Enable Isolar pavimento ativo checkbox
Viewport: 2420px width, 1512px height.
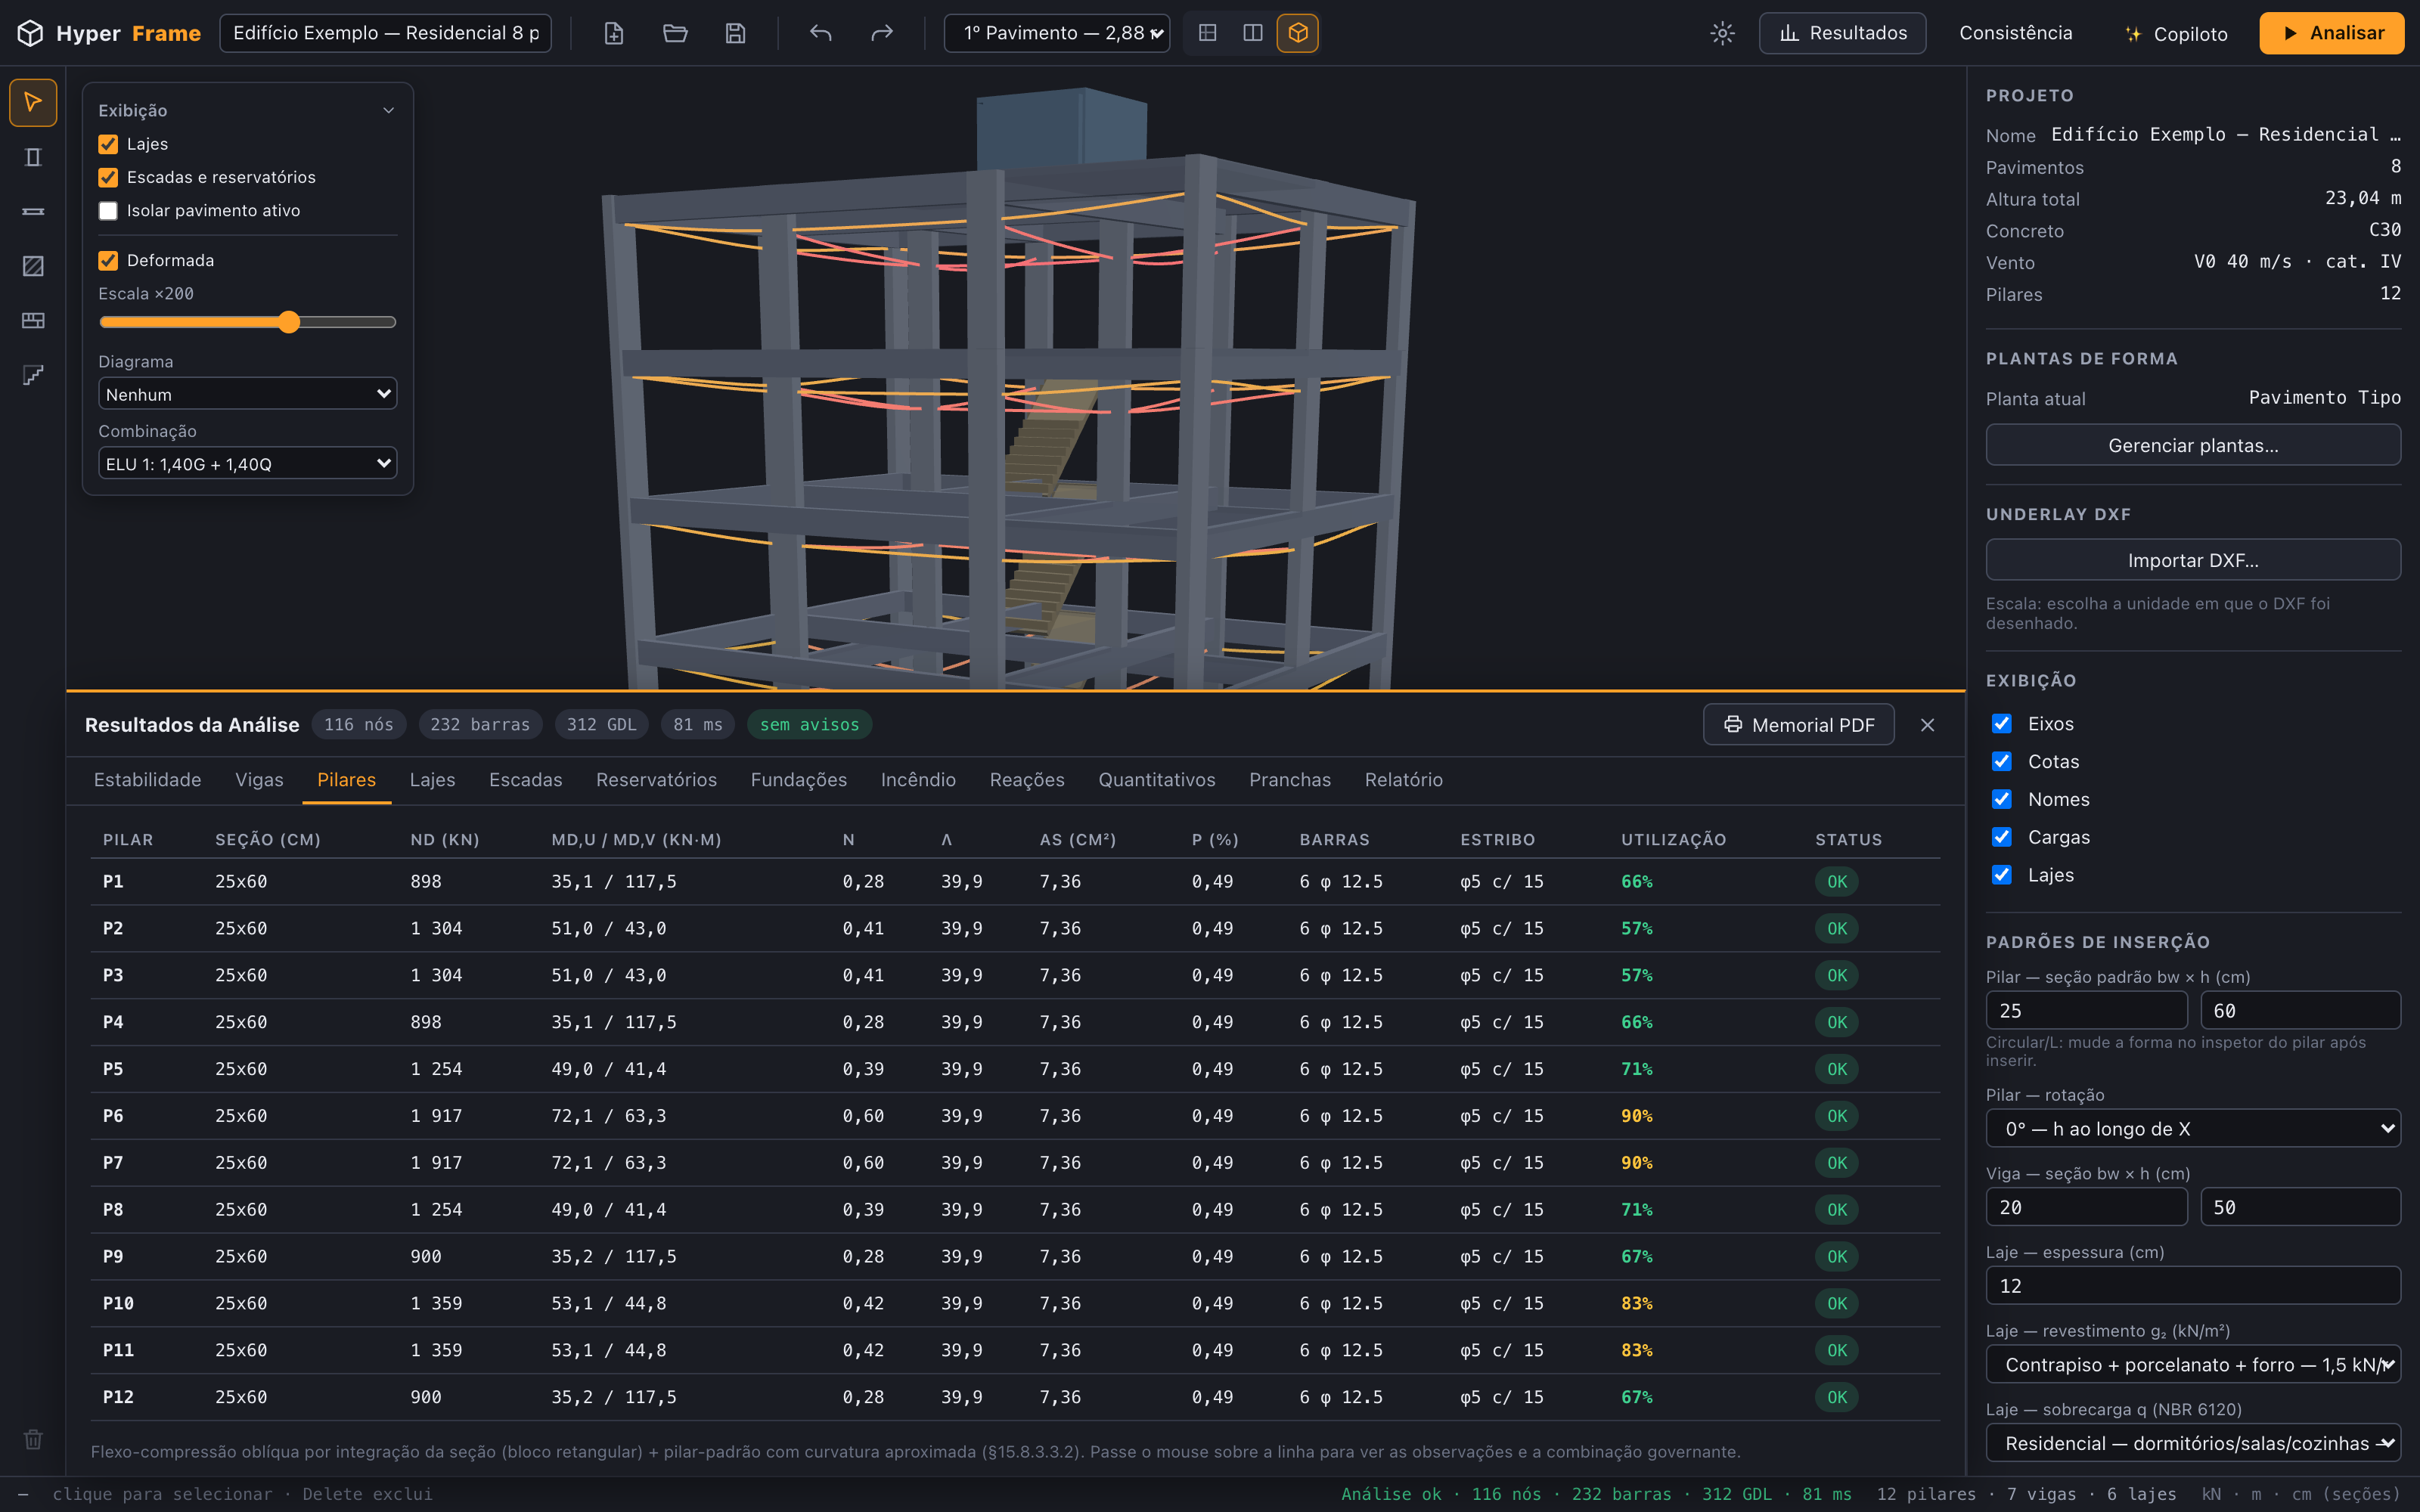pos(108,211)
